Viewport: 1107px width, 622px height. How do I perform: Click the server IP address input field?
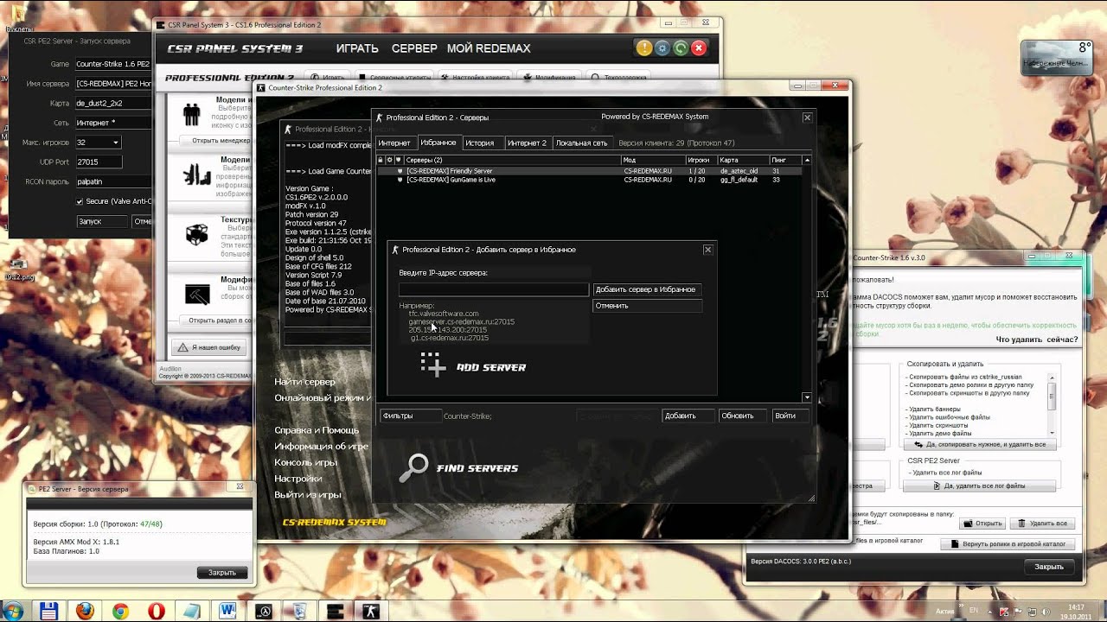pyautogui.click(x=494, y=289)
